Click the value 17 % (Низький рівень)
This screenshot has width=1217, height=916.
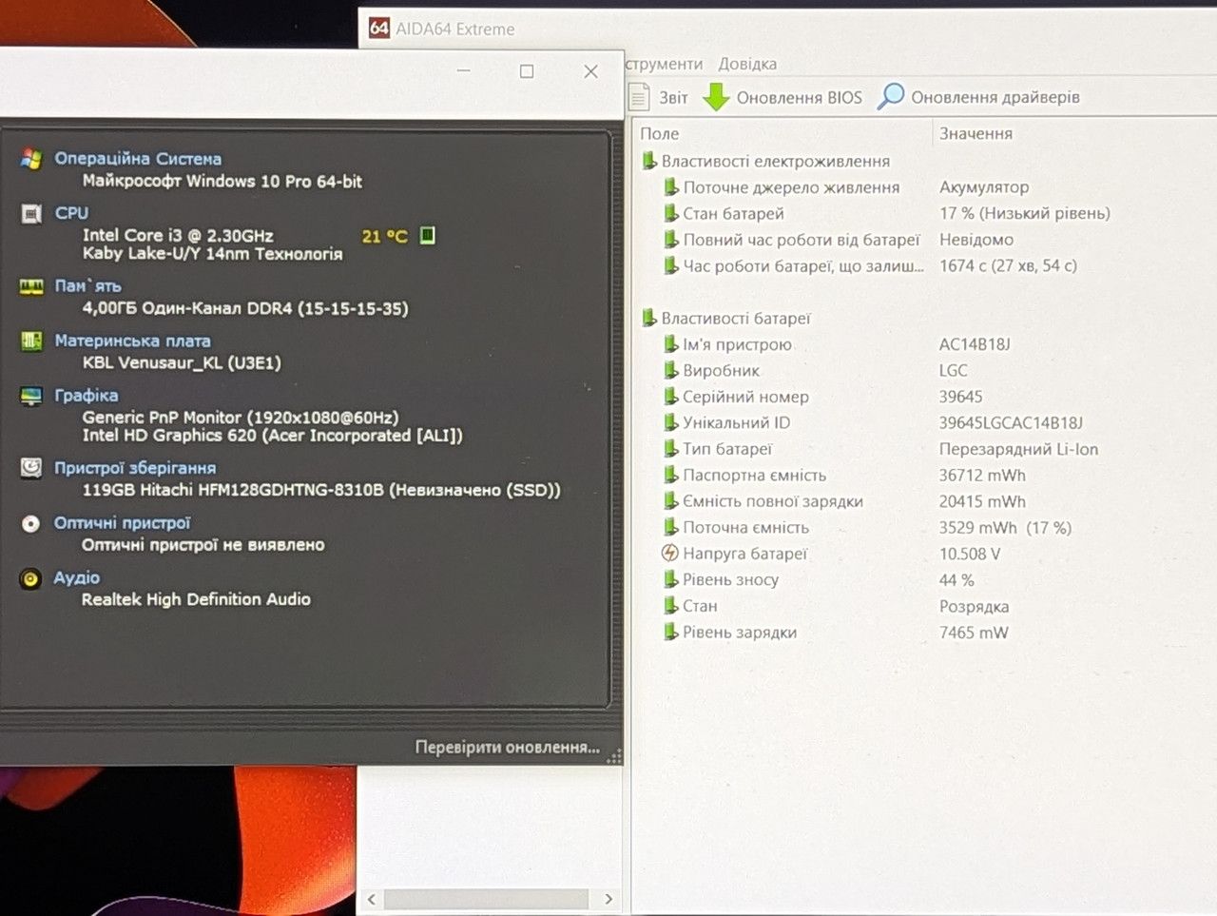1025,213
